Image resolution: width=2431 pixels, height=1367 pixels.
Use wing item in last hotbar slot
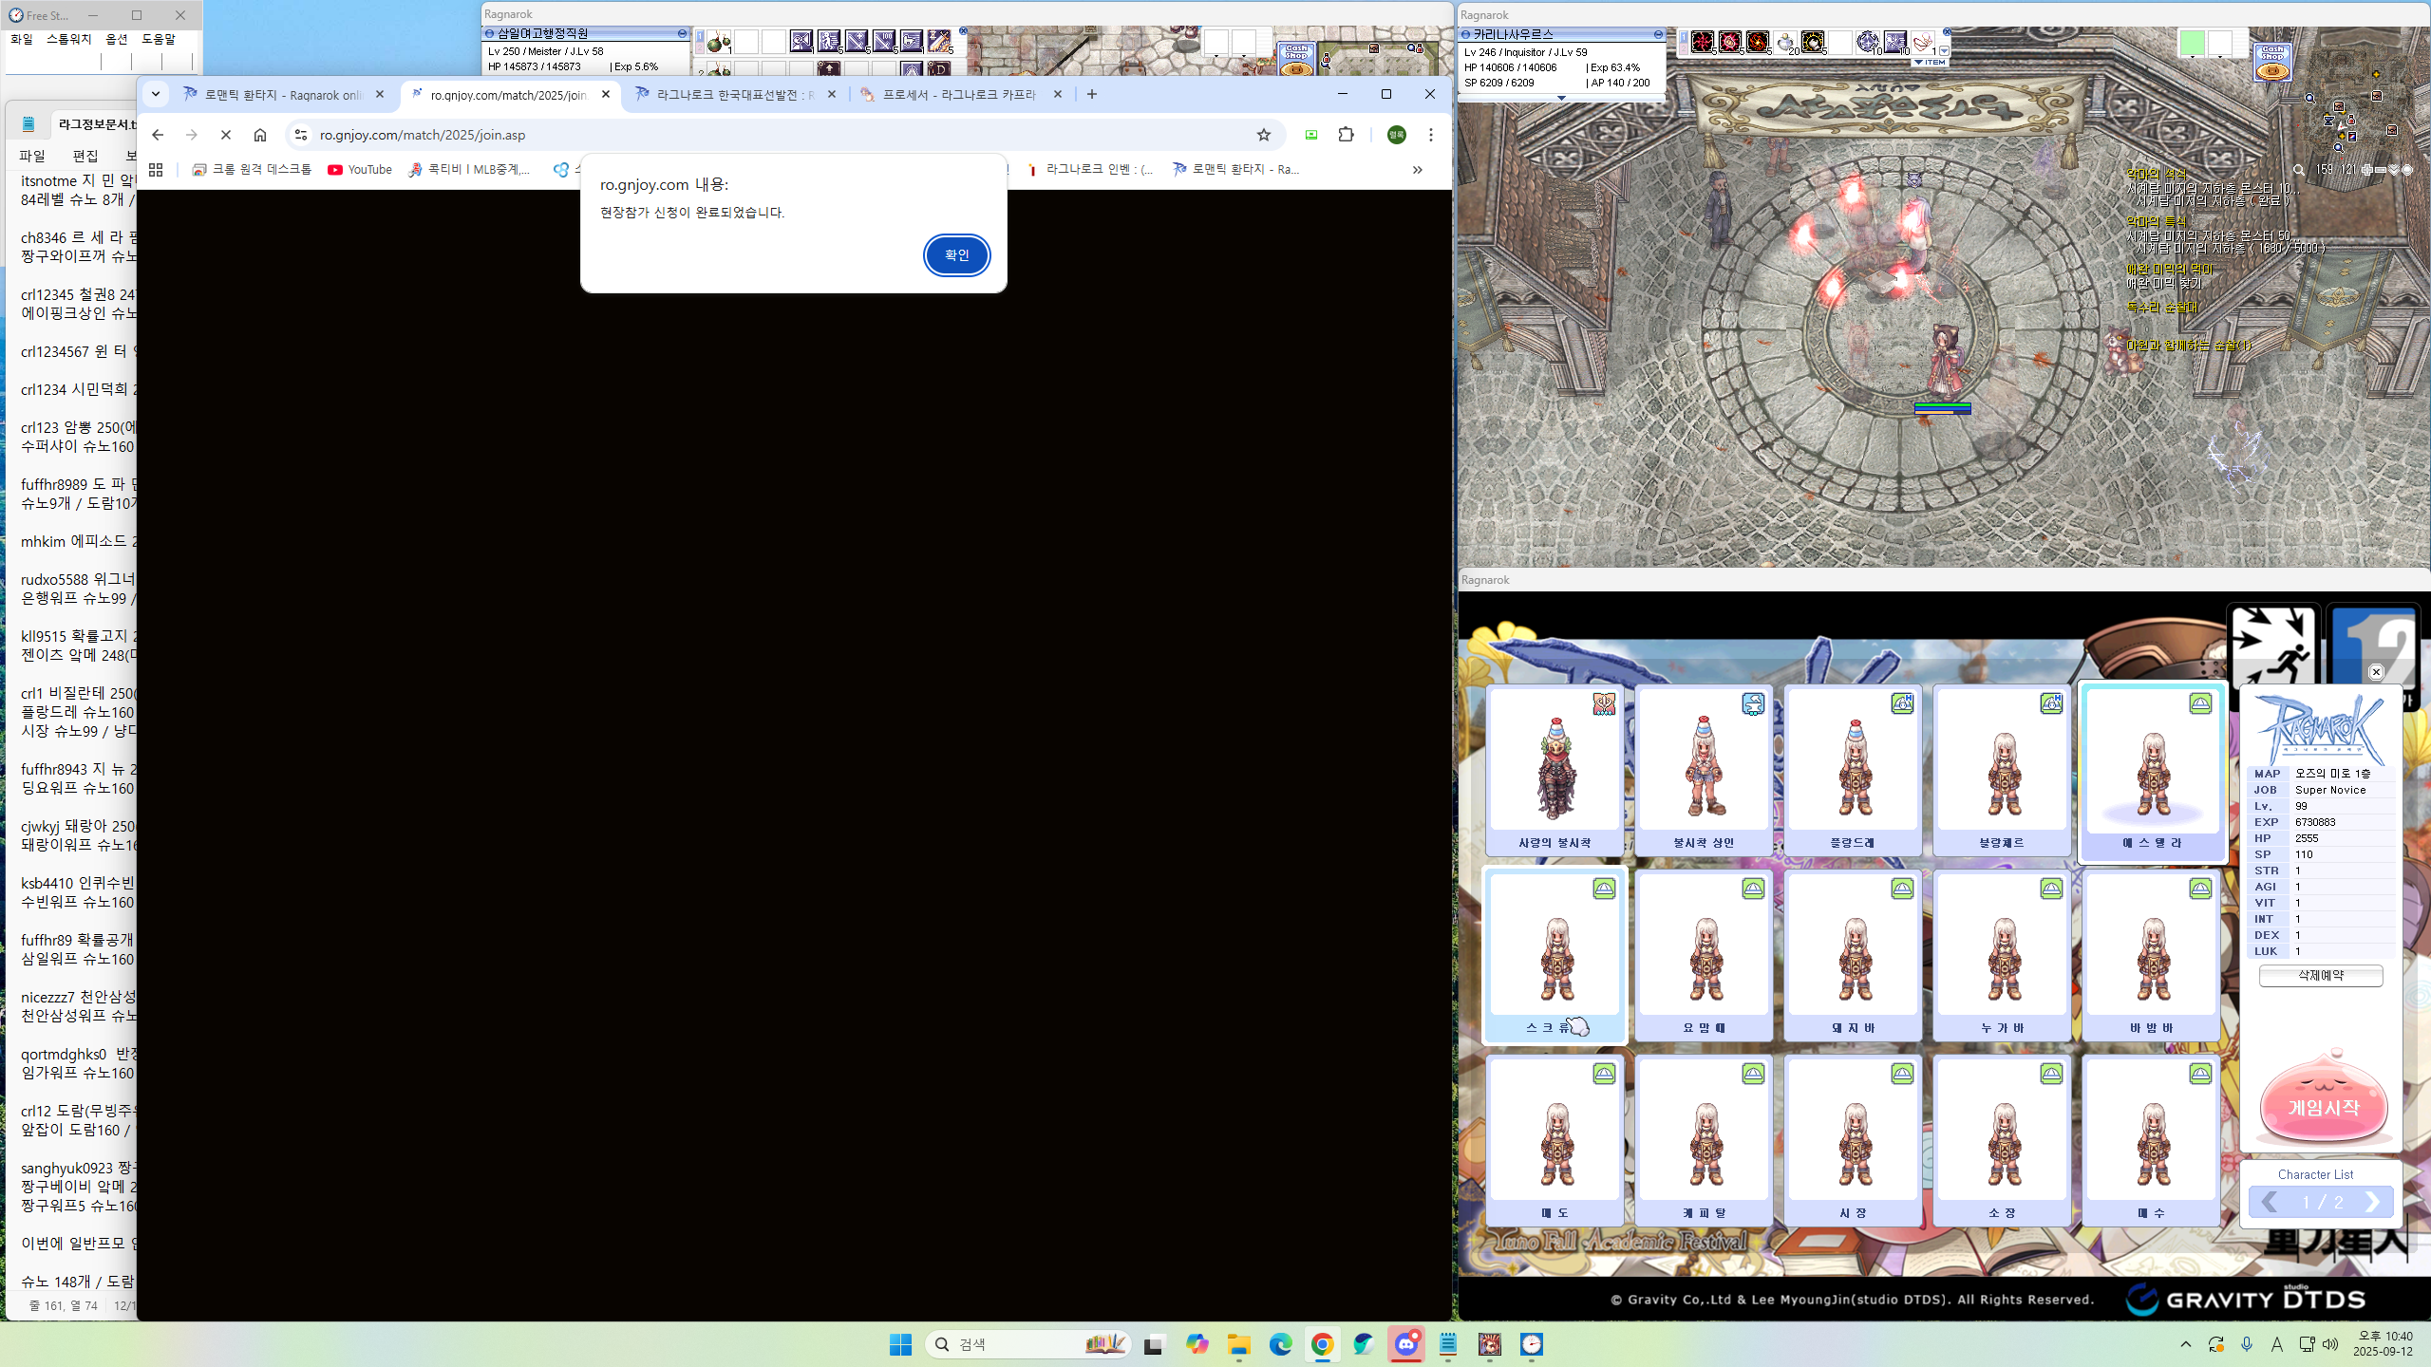(1923, 42)
